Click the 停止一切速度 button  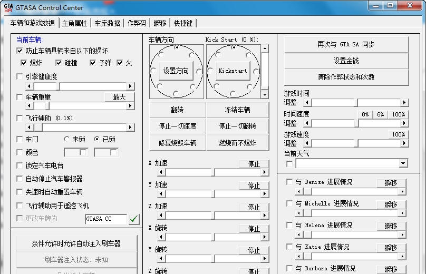tap(177, 126)
